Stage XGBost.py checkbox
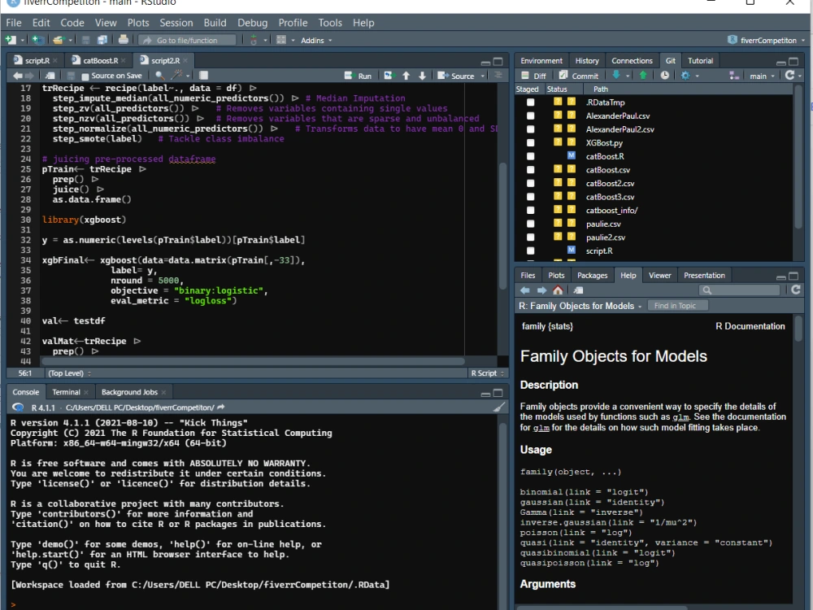 click(530, 142)
